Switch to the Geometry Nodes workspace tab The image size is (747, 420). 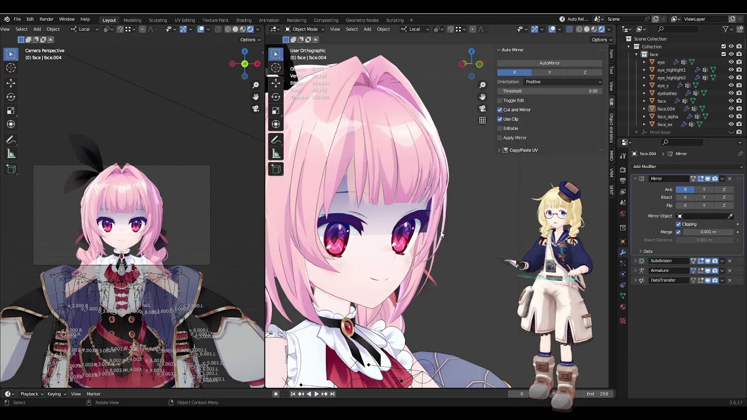tap(362, 20)
